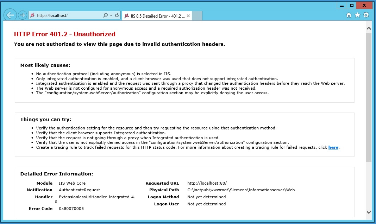Select the IIS 8.5 Detailed Error tab

pyautogui.click(x=157, y=16)
